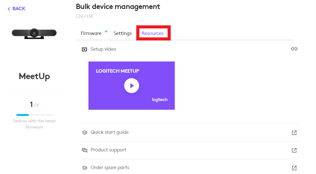Open the Quick start guide row
316x174 pixels.
tap(189, 133)
